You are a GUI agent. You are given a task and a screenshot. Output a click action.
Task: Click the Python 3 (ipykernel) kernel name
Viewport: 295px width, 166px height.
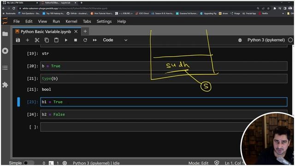[266, 40]
